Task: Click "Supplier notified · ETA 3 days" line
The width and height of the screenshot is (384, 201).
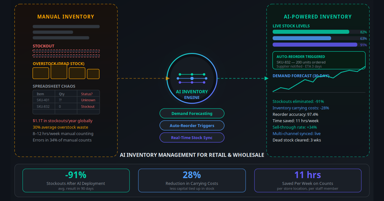Action: pyautogui.click(x=299, y=66)
